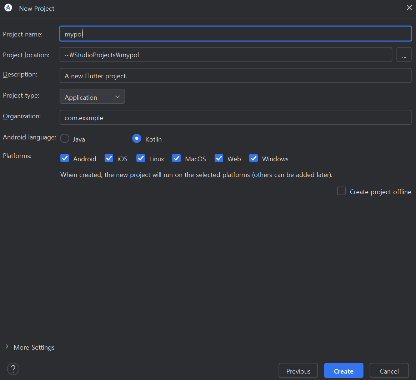
Task: Enable Create project offline option
Action: point(341,191)
